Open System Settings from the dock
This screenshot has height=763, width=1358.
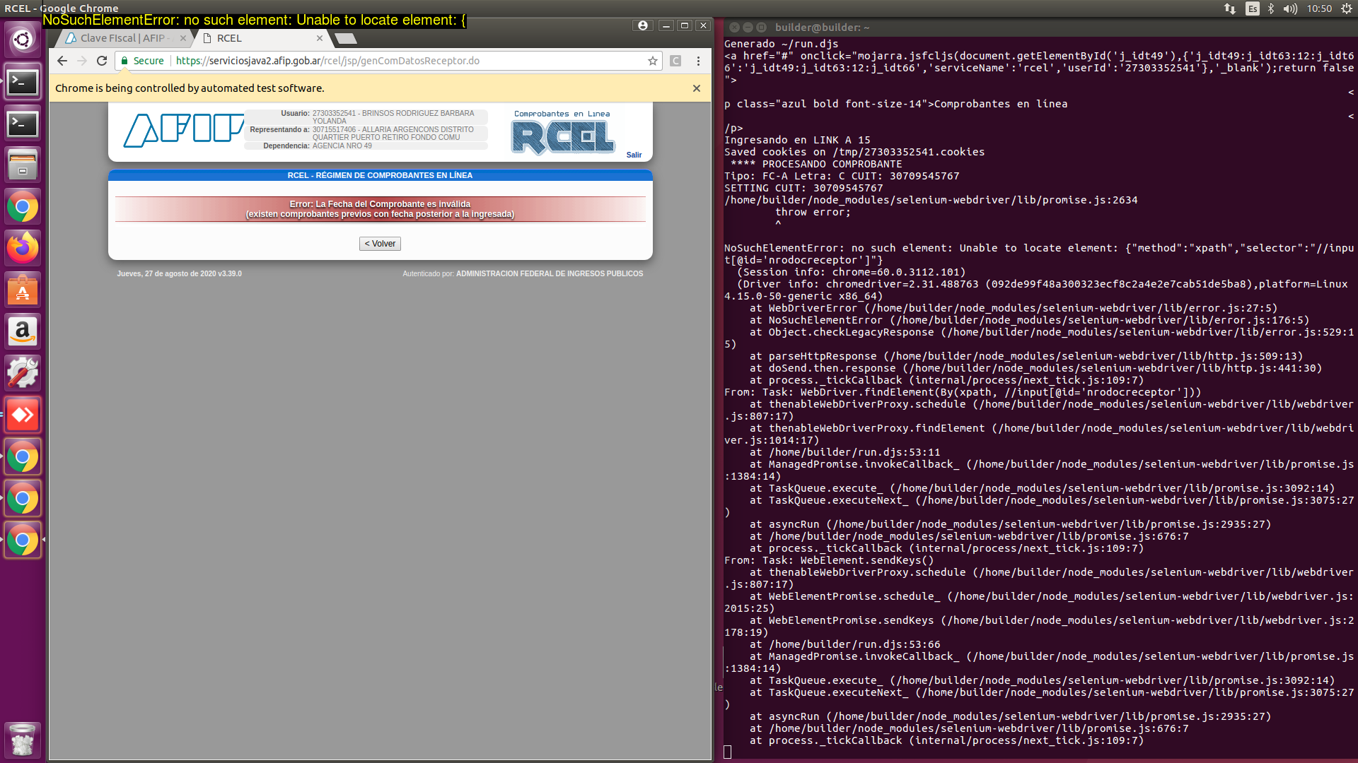pos(23,373)
